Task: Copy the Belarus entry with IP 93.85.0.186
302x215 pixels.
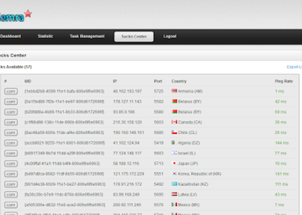Action: point(11,112)
